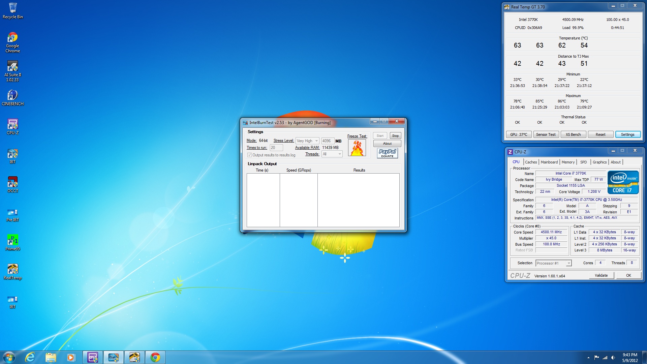
Task: Open Action Center flag tray icon
Action: pos(597,358)
